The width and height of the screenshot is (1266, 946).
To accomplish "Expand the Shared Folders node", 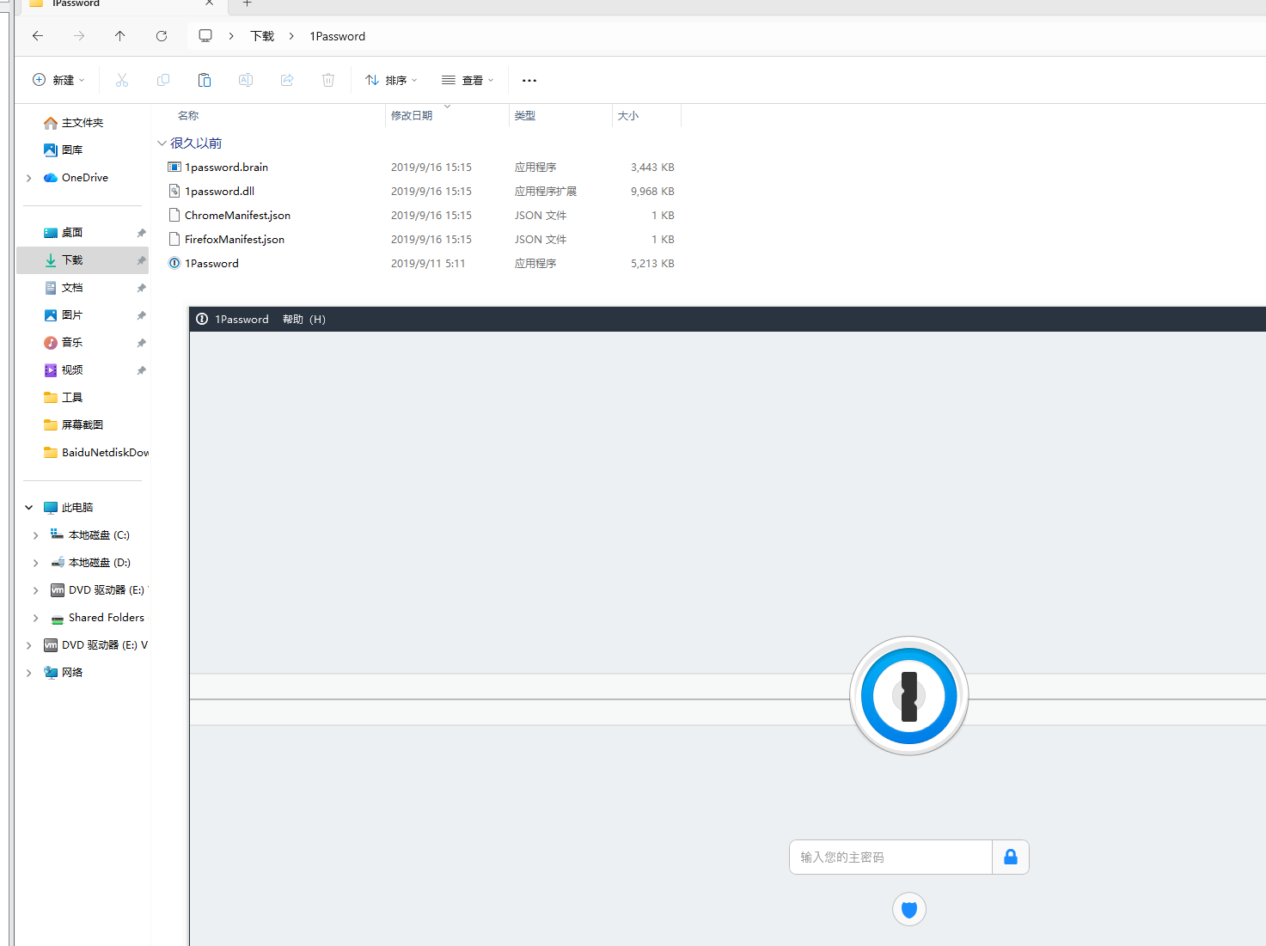I will pyautogui.click(x=35, y=618).
